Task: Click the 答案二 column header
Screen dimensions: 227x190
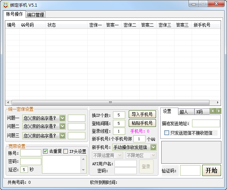Action: [x=148, y=25]
